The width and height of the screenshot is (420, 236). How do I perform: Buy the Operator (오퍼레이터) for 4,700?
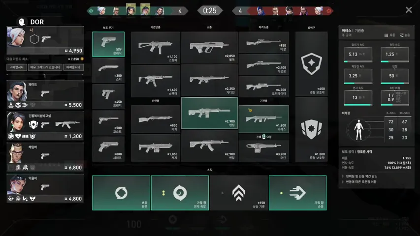[263, 87]
